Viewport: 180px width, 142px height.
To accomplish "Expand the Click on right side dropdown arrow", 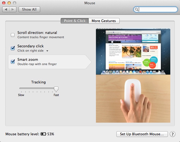I will 47,51.
